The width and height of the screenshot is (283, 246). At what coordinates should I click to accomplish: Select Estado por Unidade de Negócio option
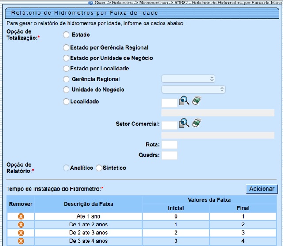(x=66, y=58)
